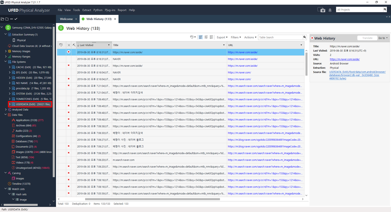Click the All Projects search magnifier

tap(385, 10)
